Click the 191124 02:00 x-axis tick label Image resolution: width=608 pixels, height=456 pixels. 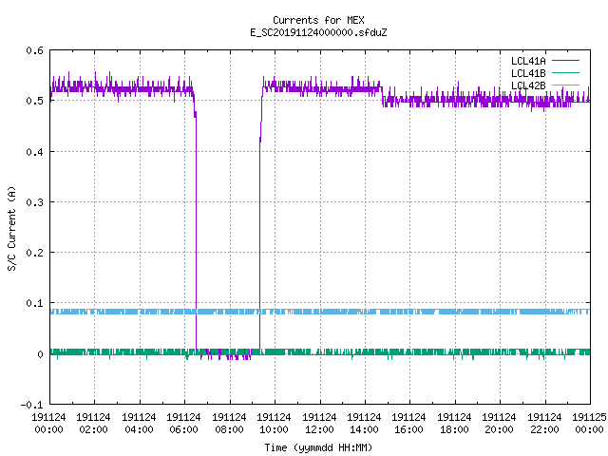(93, 423)
